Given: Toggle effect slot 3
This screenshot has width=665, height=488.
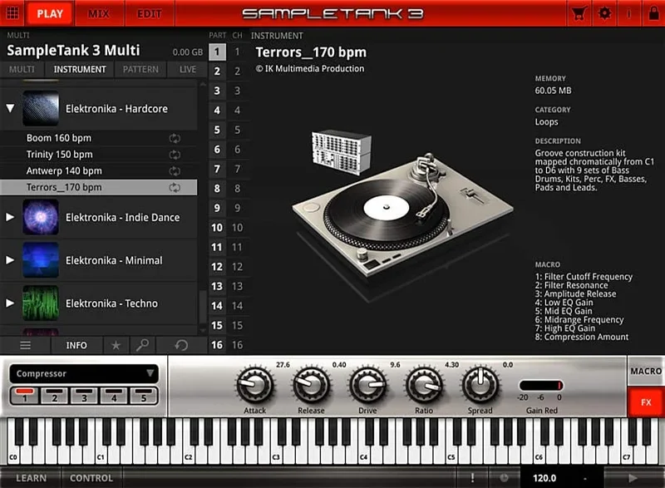Looking at the screenshot, I should 85,396.
